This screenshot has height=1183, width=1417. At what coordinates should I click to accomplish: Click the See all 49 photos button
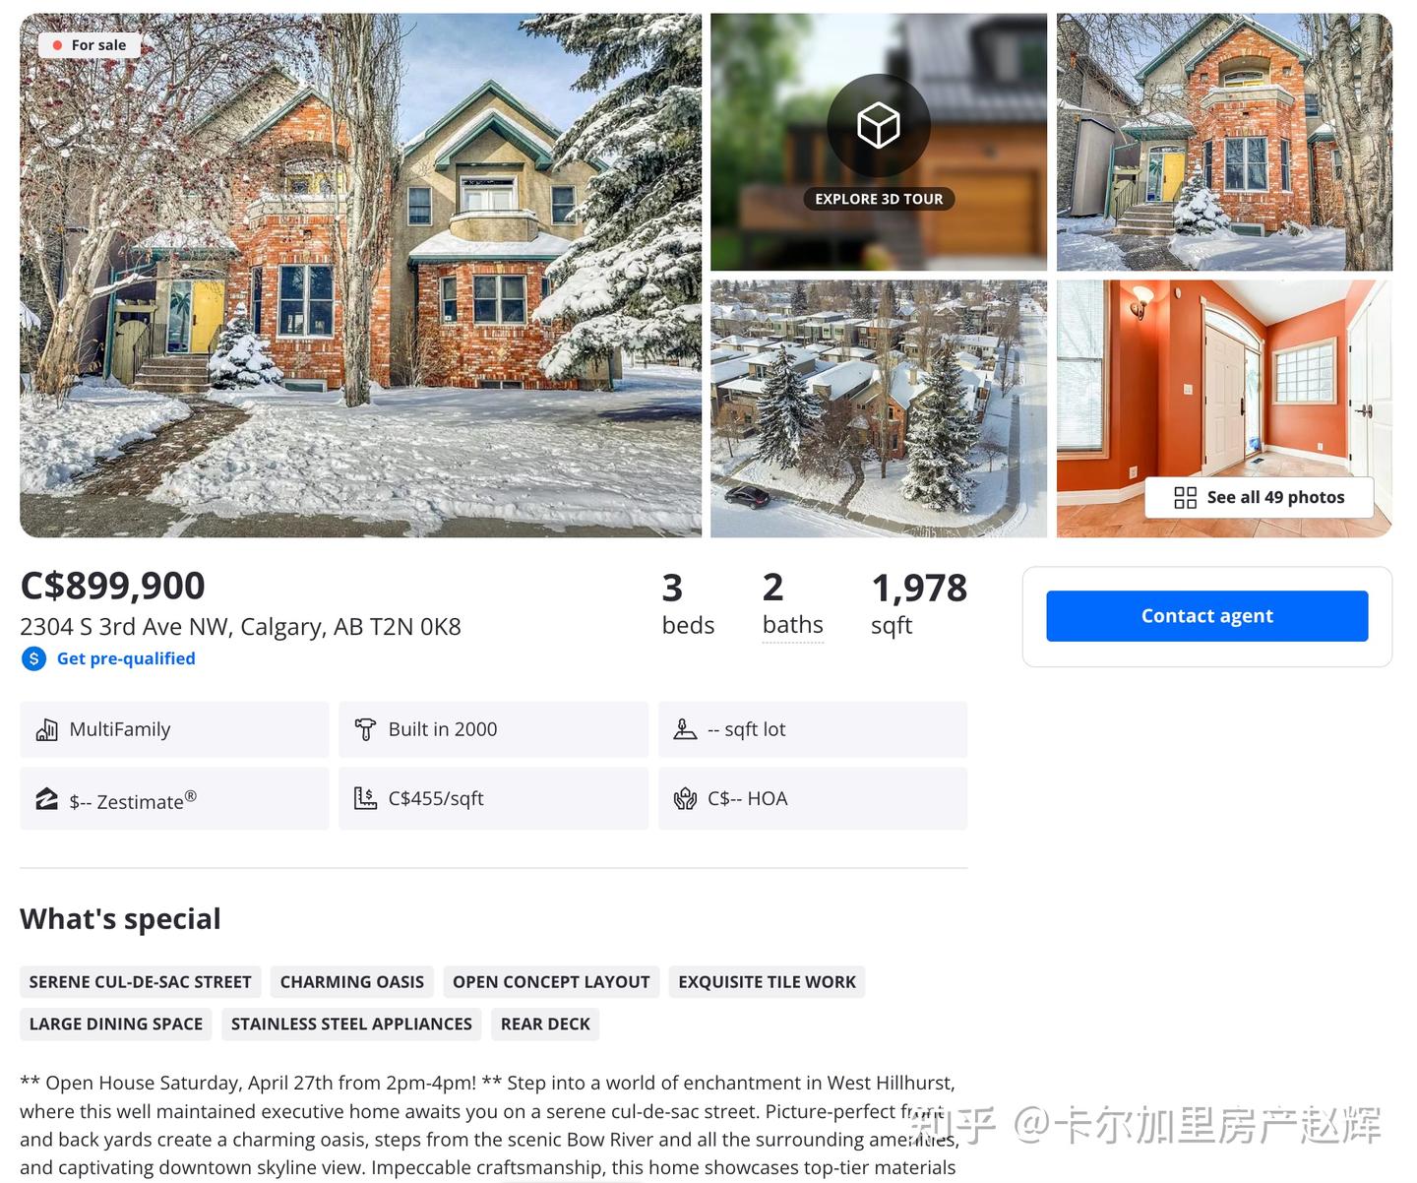(1259, 497)
